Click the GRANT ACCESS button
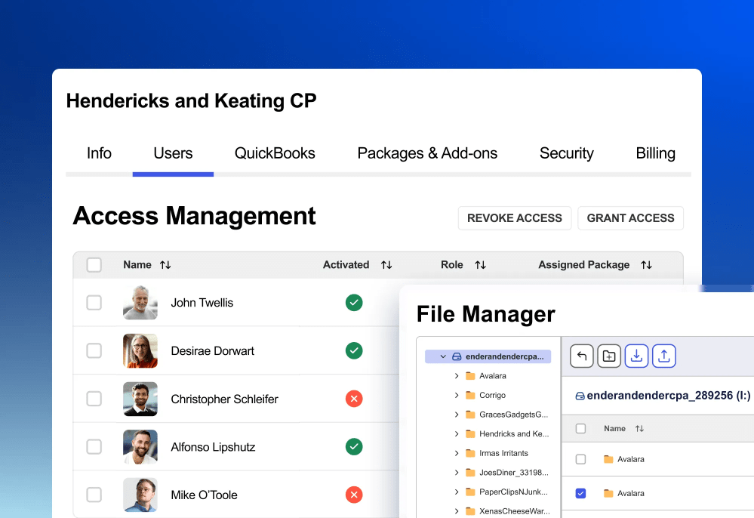The image size is (754, 518). (630, 218)
